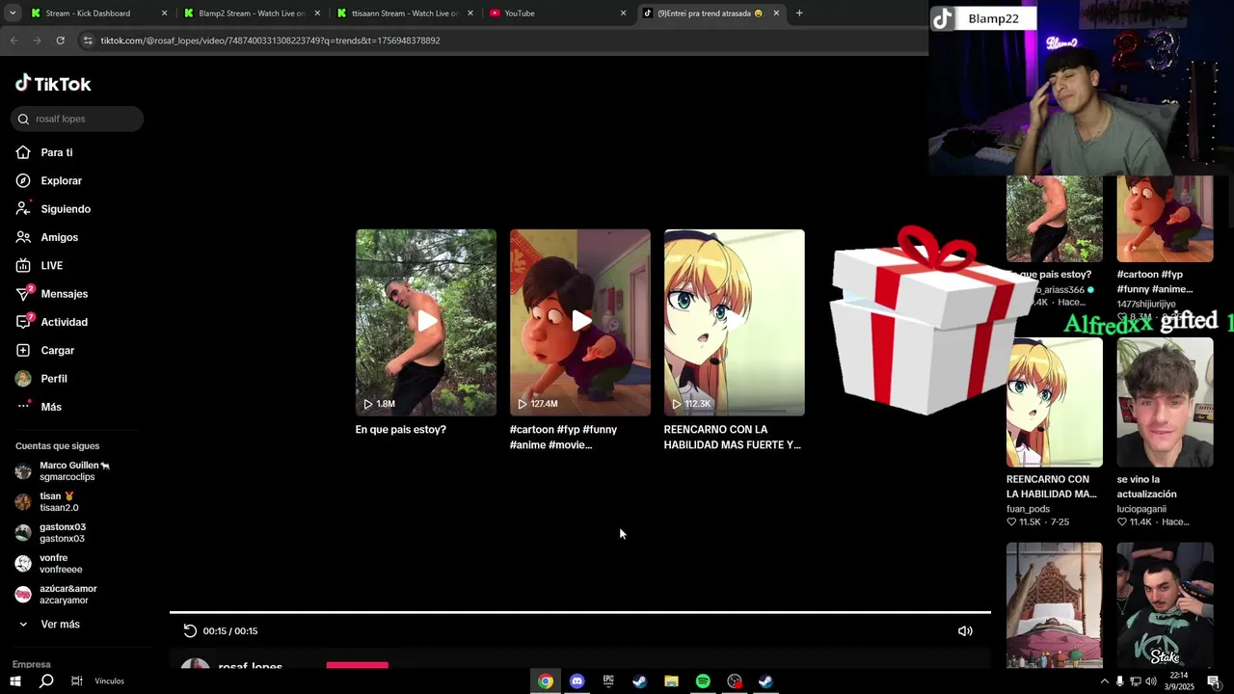Open fuan_pods author link
Viewport: 1234px width, 694px height.
pyautogui.click(x=1029, y=509)
